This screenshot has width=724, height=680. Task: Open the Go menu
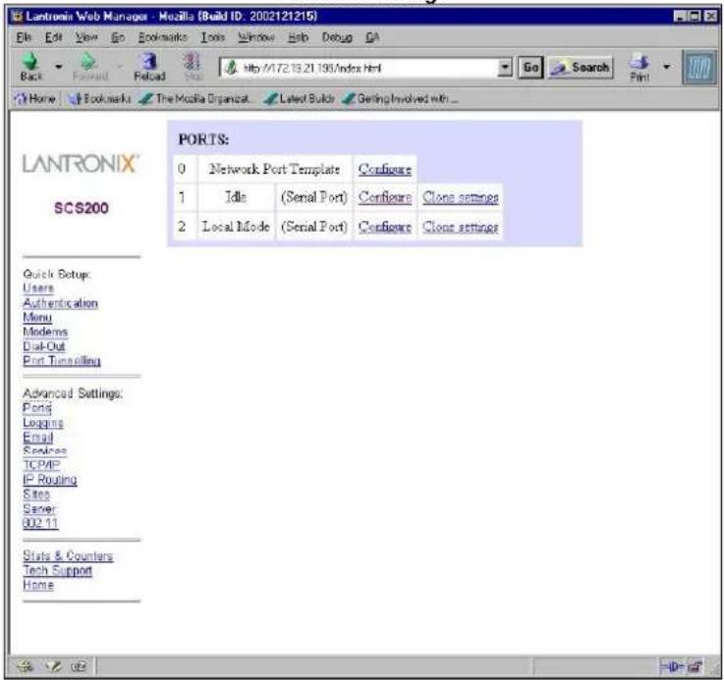pos(118,37)
